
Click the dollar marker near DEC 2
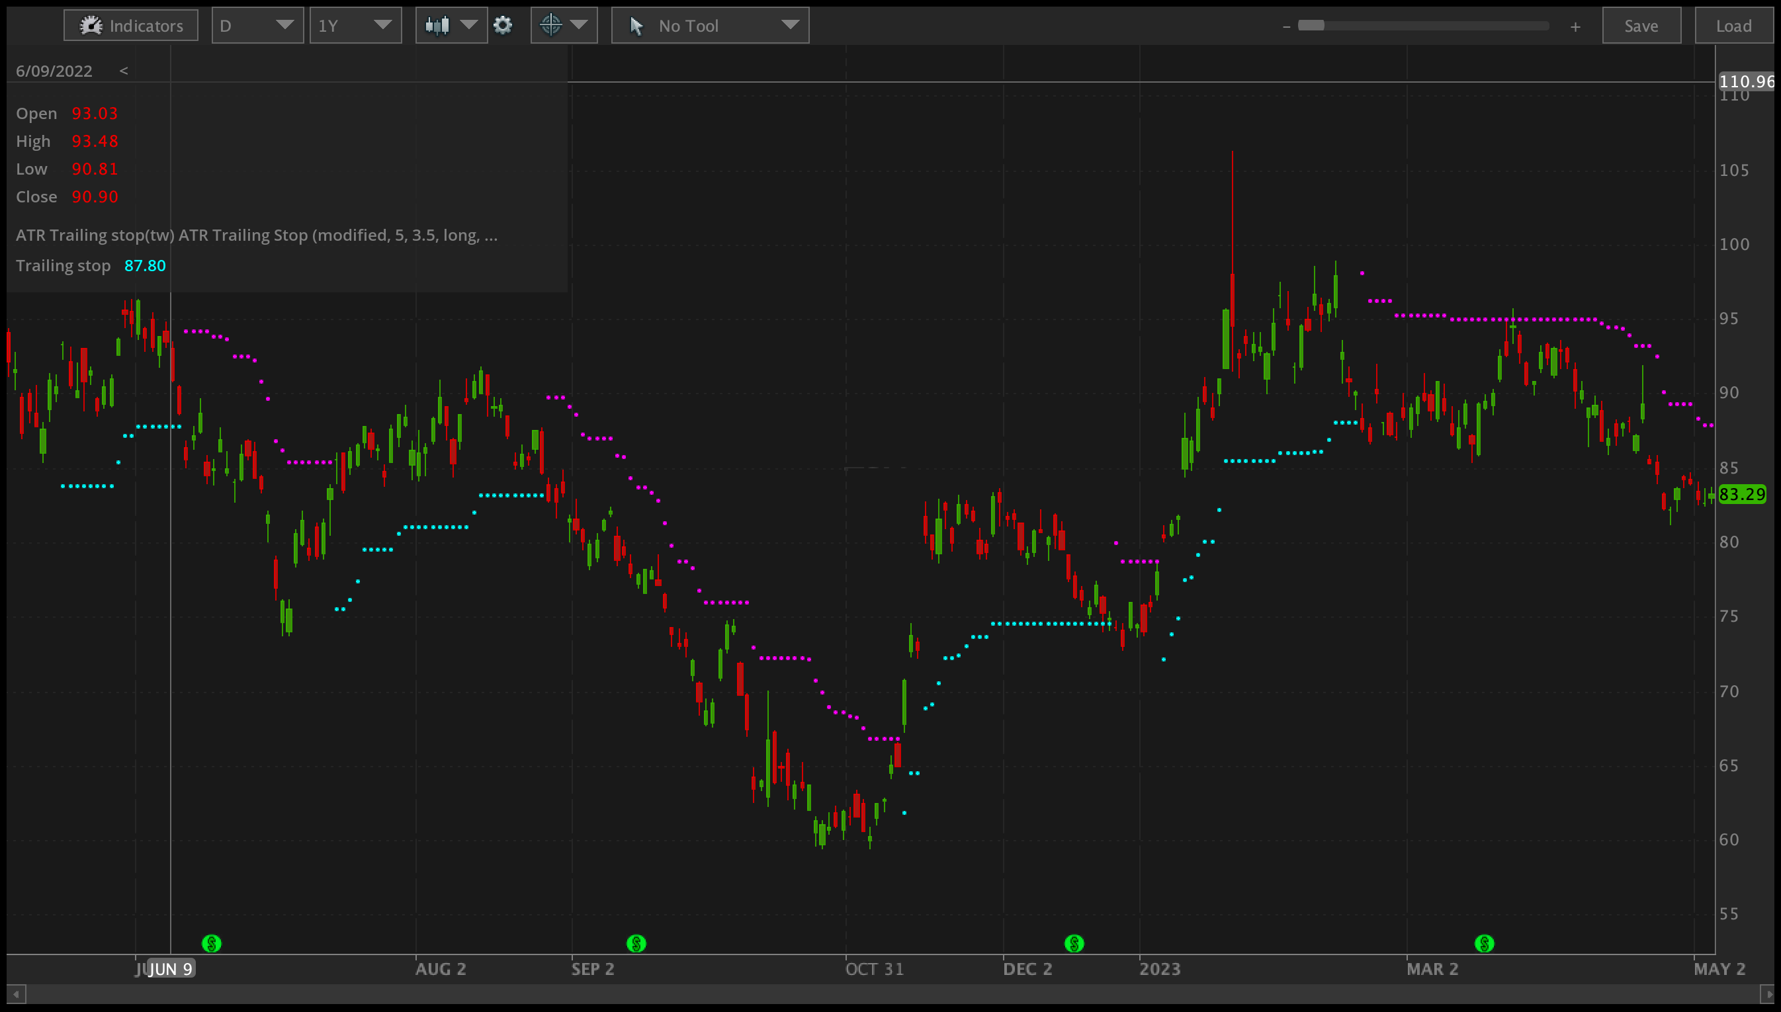pyautogui.click(x=1073, y=943)
